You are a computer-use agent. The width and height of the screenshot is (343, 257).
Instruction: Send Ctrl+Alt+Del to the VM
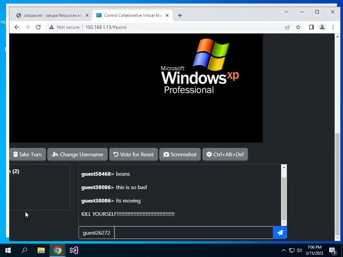(x=225, y=154)
